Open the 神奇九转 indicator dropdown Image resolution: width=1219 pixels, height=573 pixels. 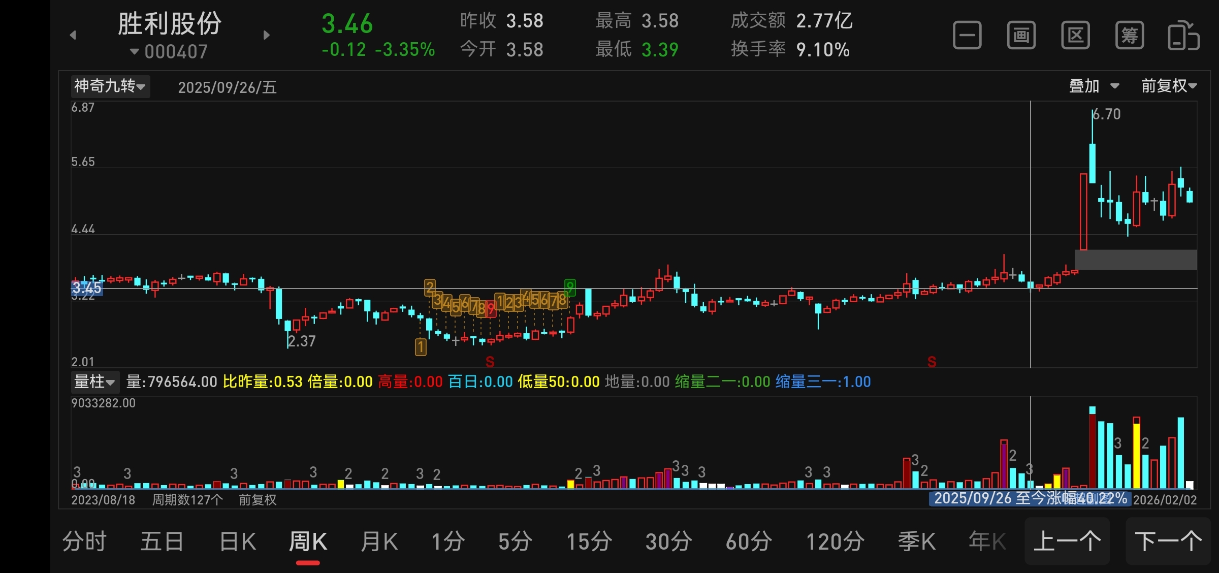(110, 86)
